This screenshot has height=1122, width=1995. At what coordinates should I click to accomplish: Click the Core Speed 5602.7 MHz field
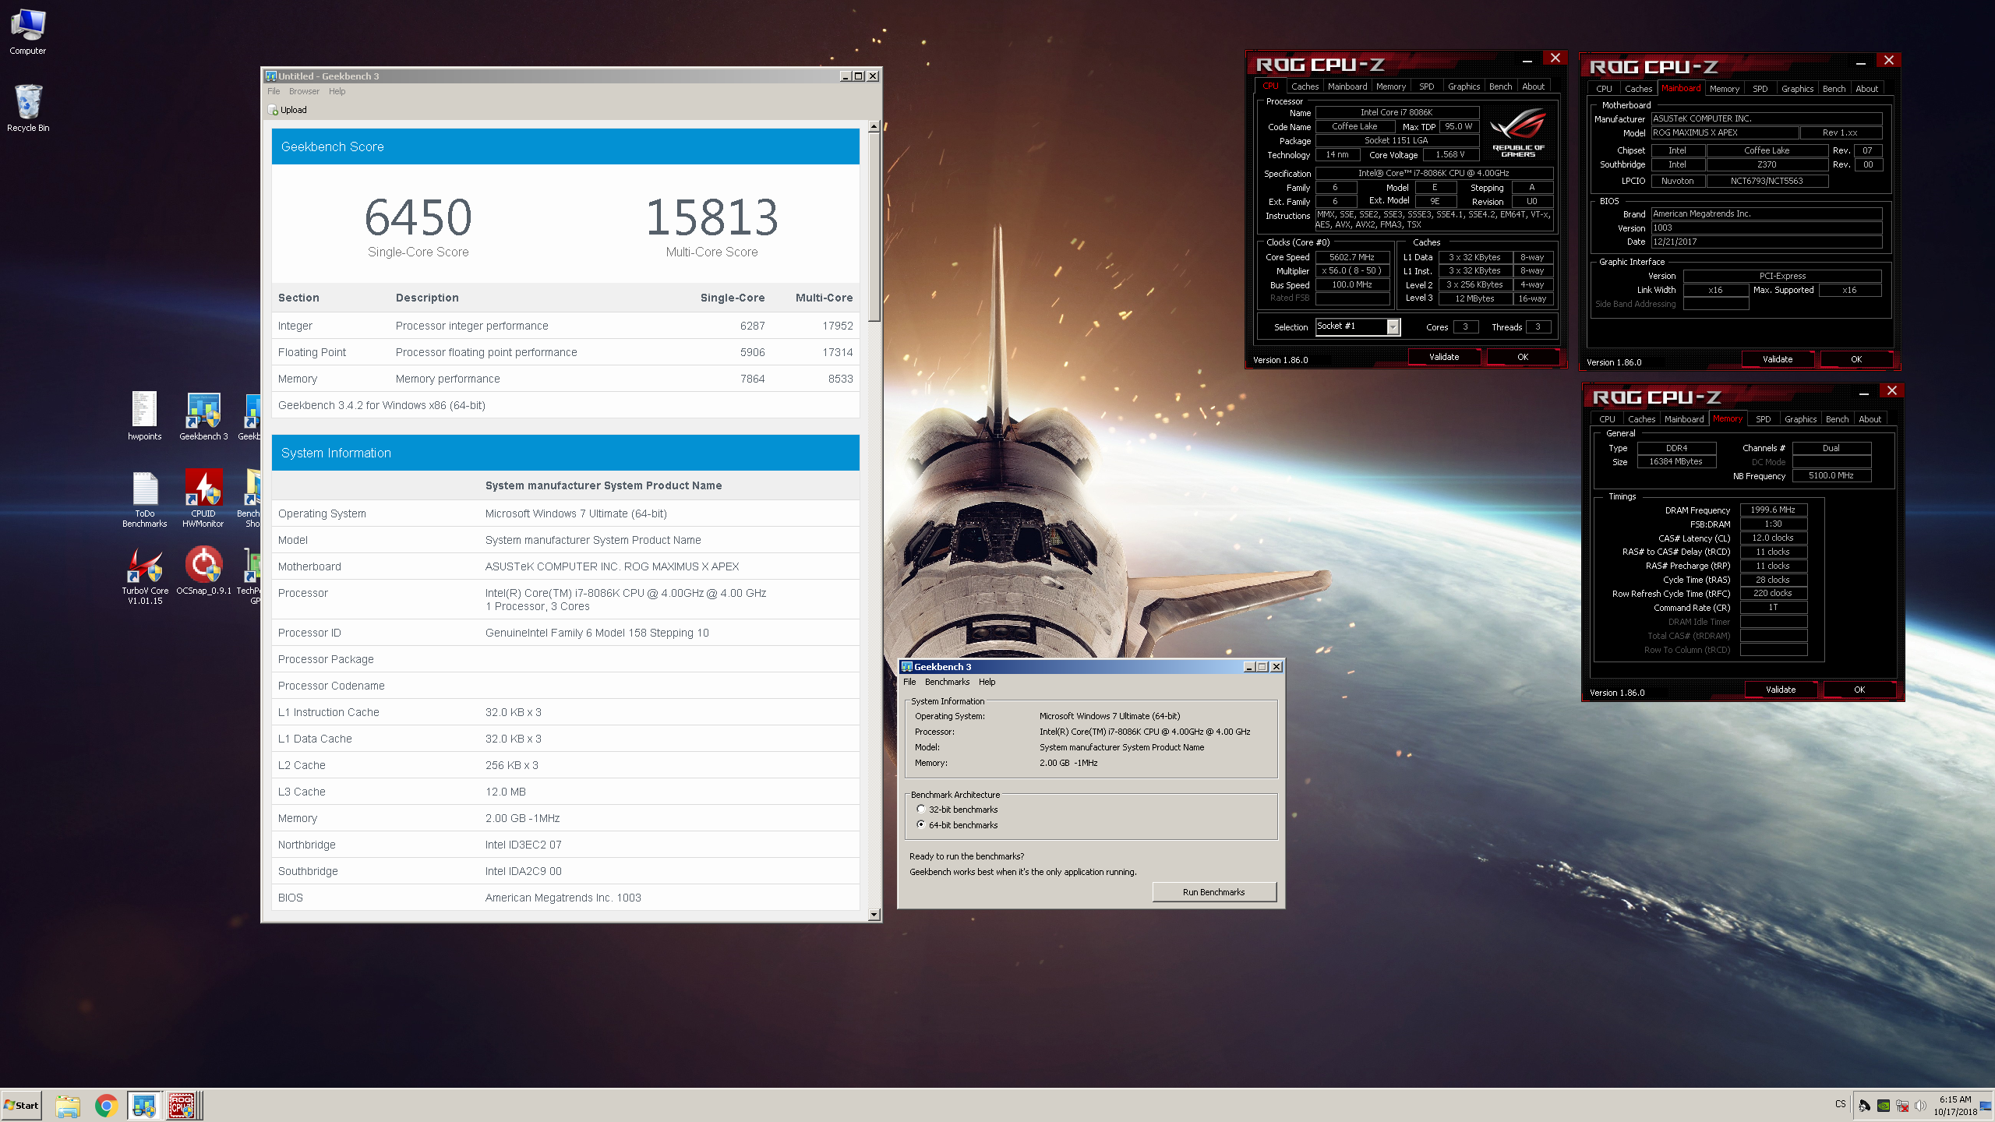click(x=1352, y=257)
